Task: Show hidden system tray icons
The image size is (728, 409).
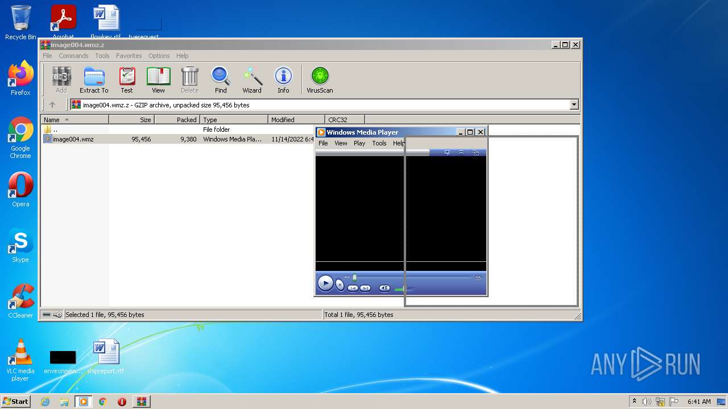Action: coord(634,402)
